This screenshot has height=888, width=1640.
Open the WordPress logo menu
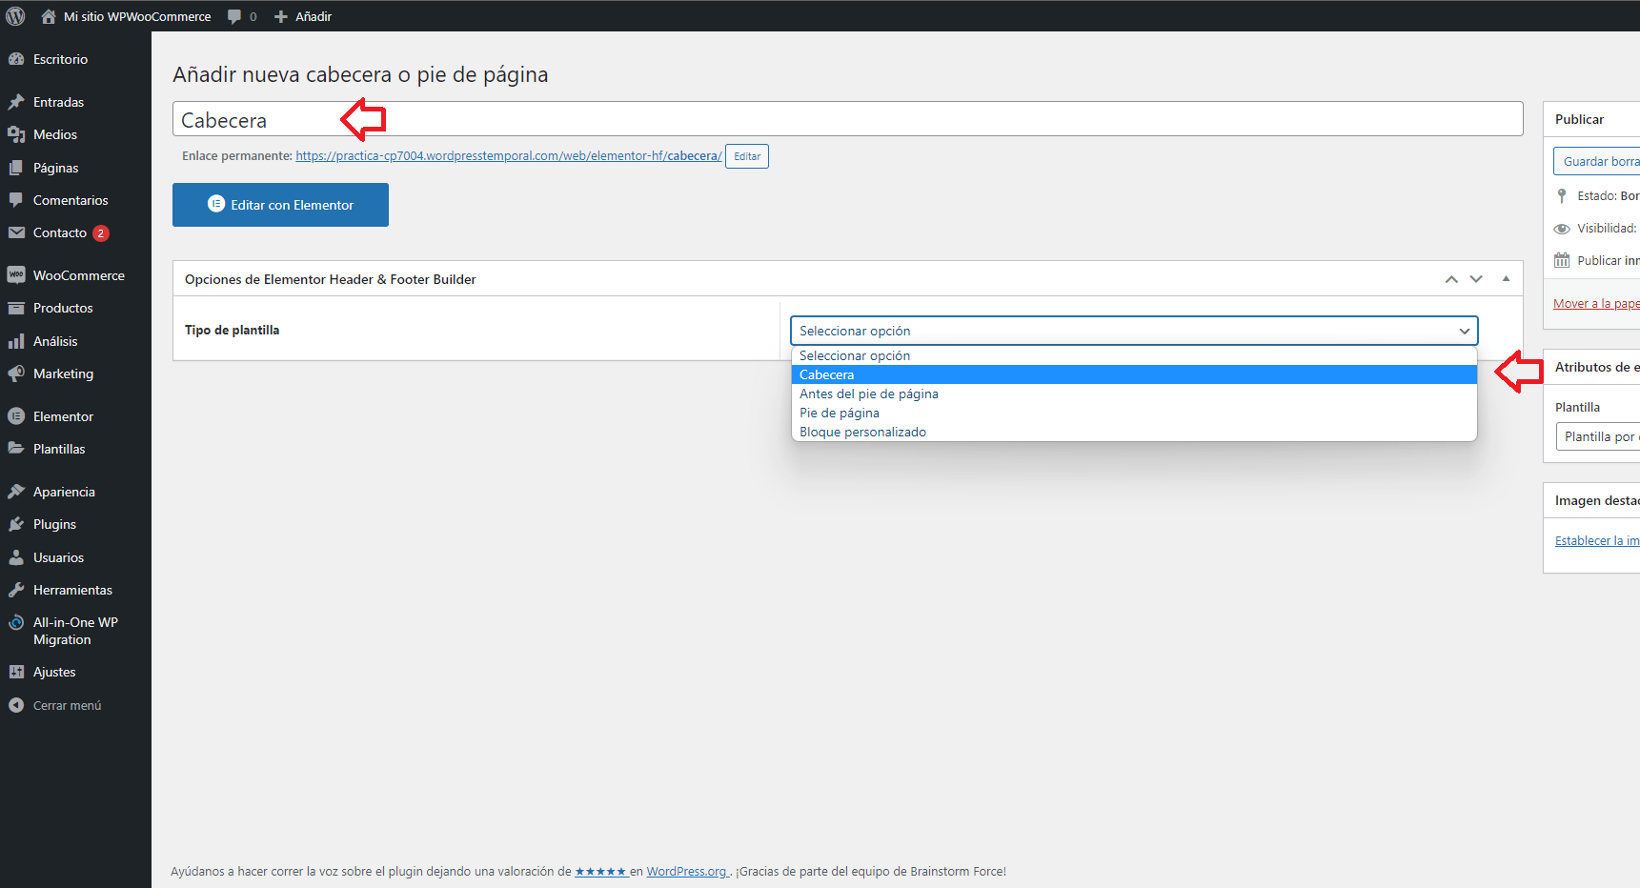point(15,16)
